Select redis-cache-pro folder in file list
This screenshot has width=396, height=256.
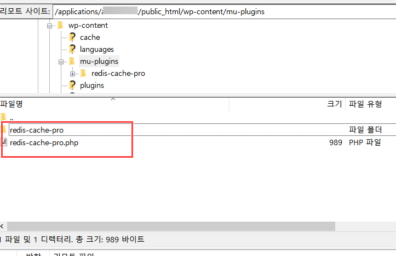click(37, 130)
